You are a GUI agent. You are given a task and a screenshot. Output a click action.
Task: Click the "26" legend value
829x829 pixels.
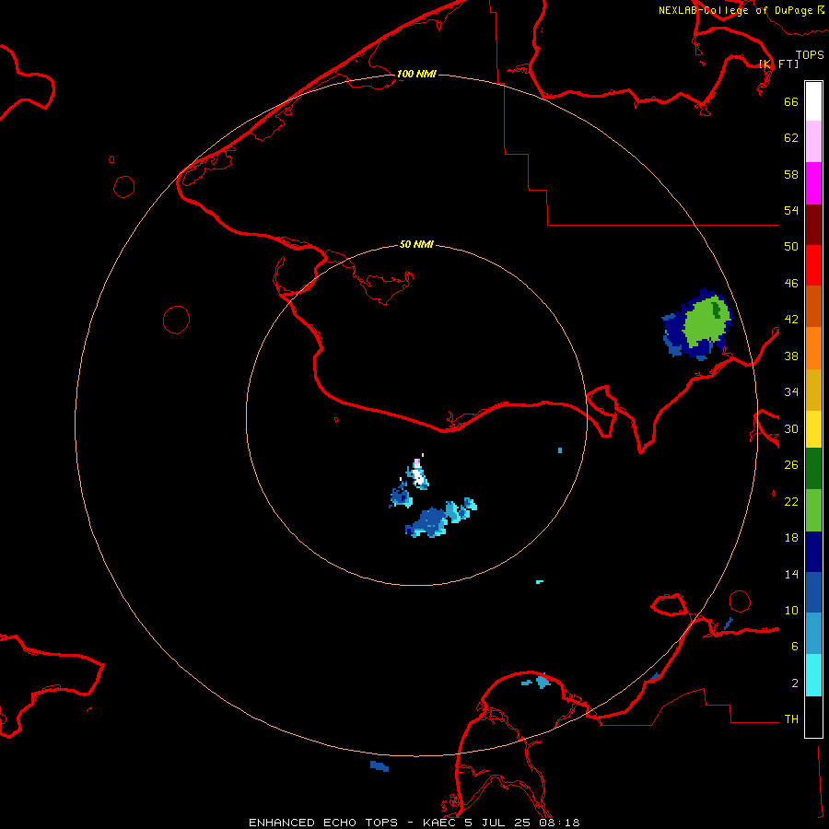791,465
